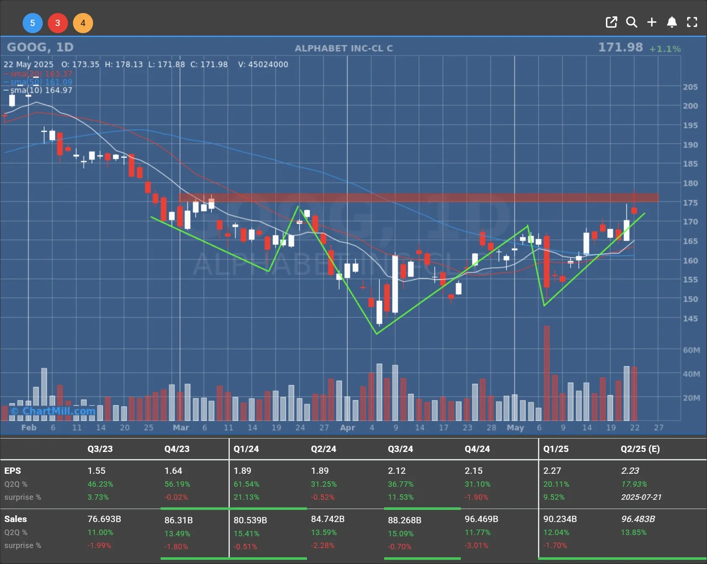Image resolution: width=707 pixels, height=564 pixels.
Task: Click the tallest red volume bar in May
Action: 547,373
